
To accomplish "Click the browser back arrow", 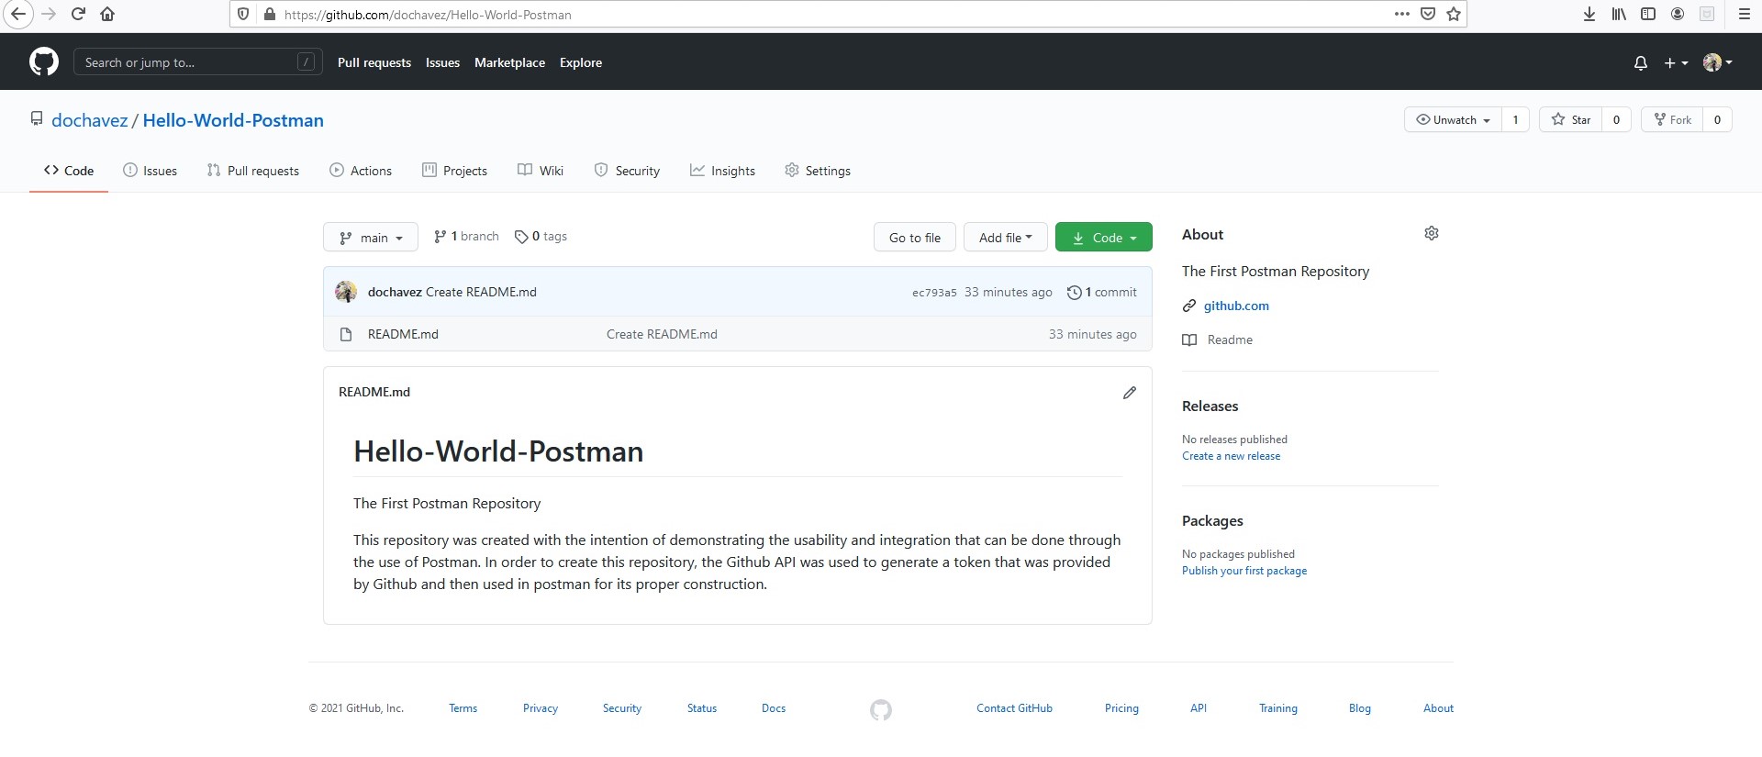I will pos(17,14).
